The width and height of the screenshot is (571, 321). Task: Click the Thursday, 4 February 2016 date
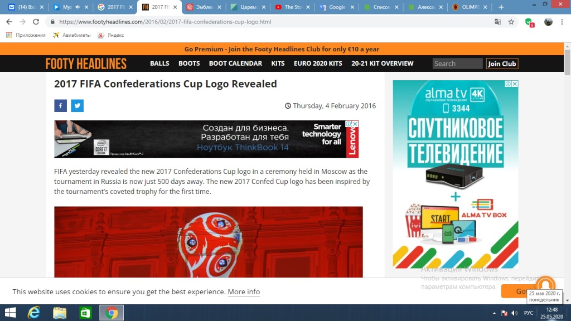pyautogui.click(x=335, y=106)
